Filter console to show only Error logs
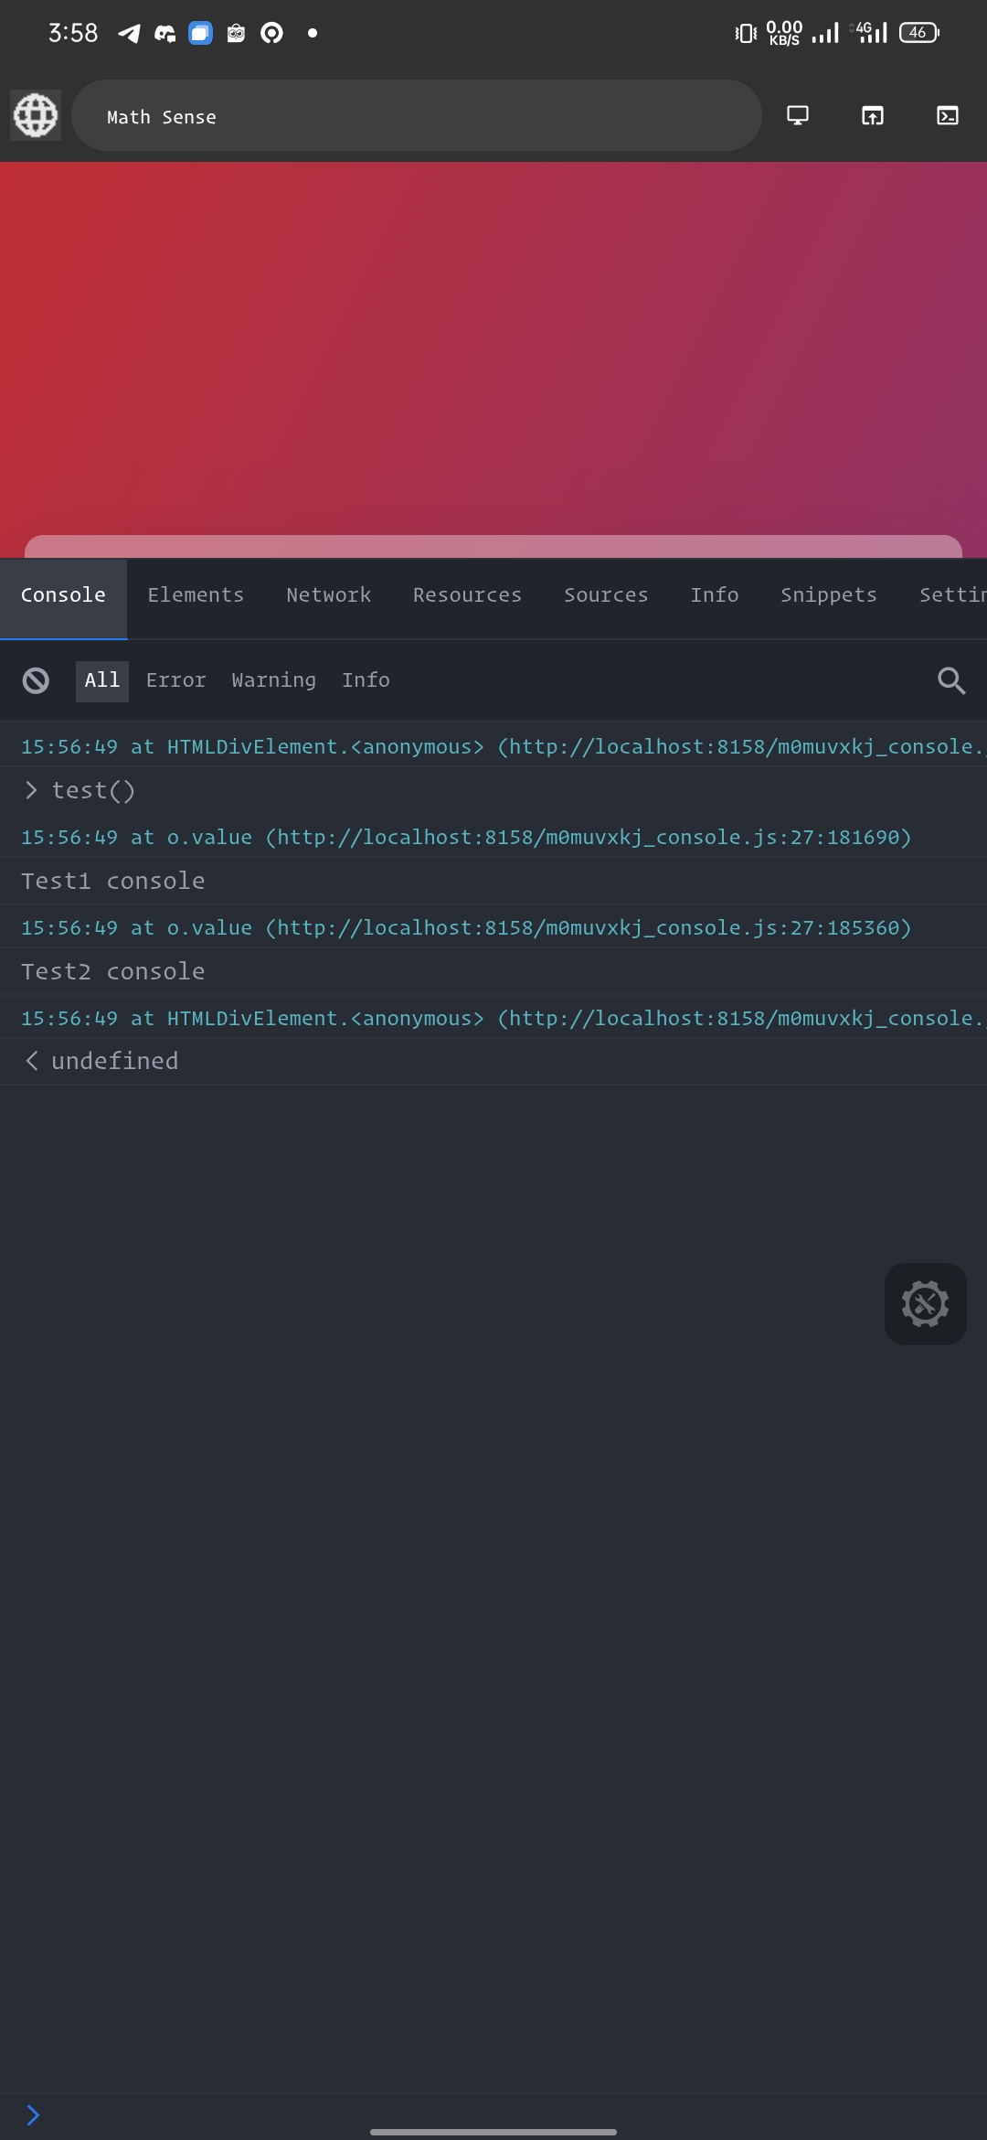 pyautogui.click(x=175, y=679)
